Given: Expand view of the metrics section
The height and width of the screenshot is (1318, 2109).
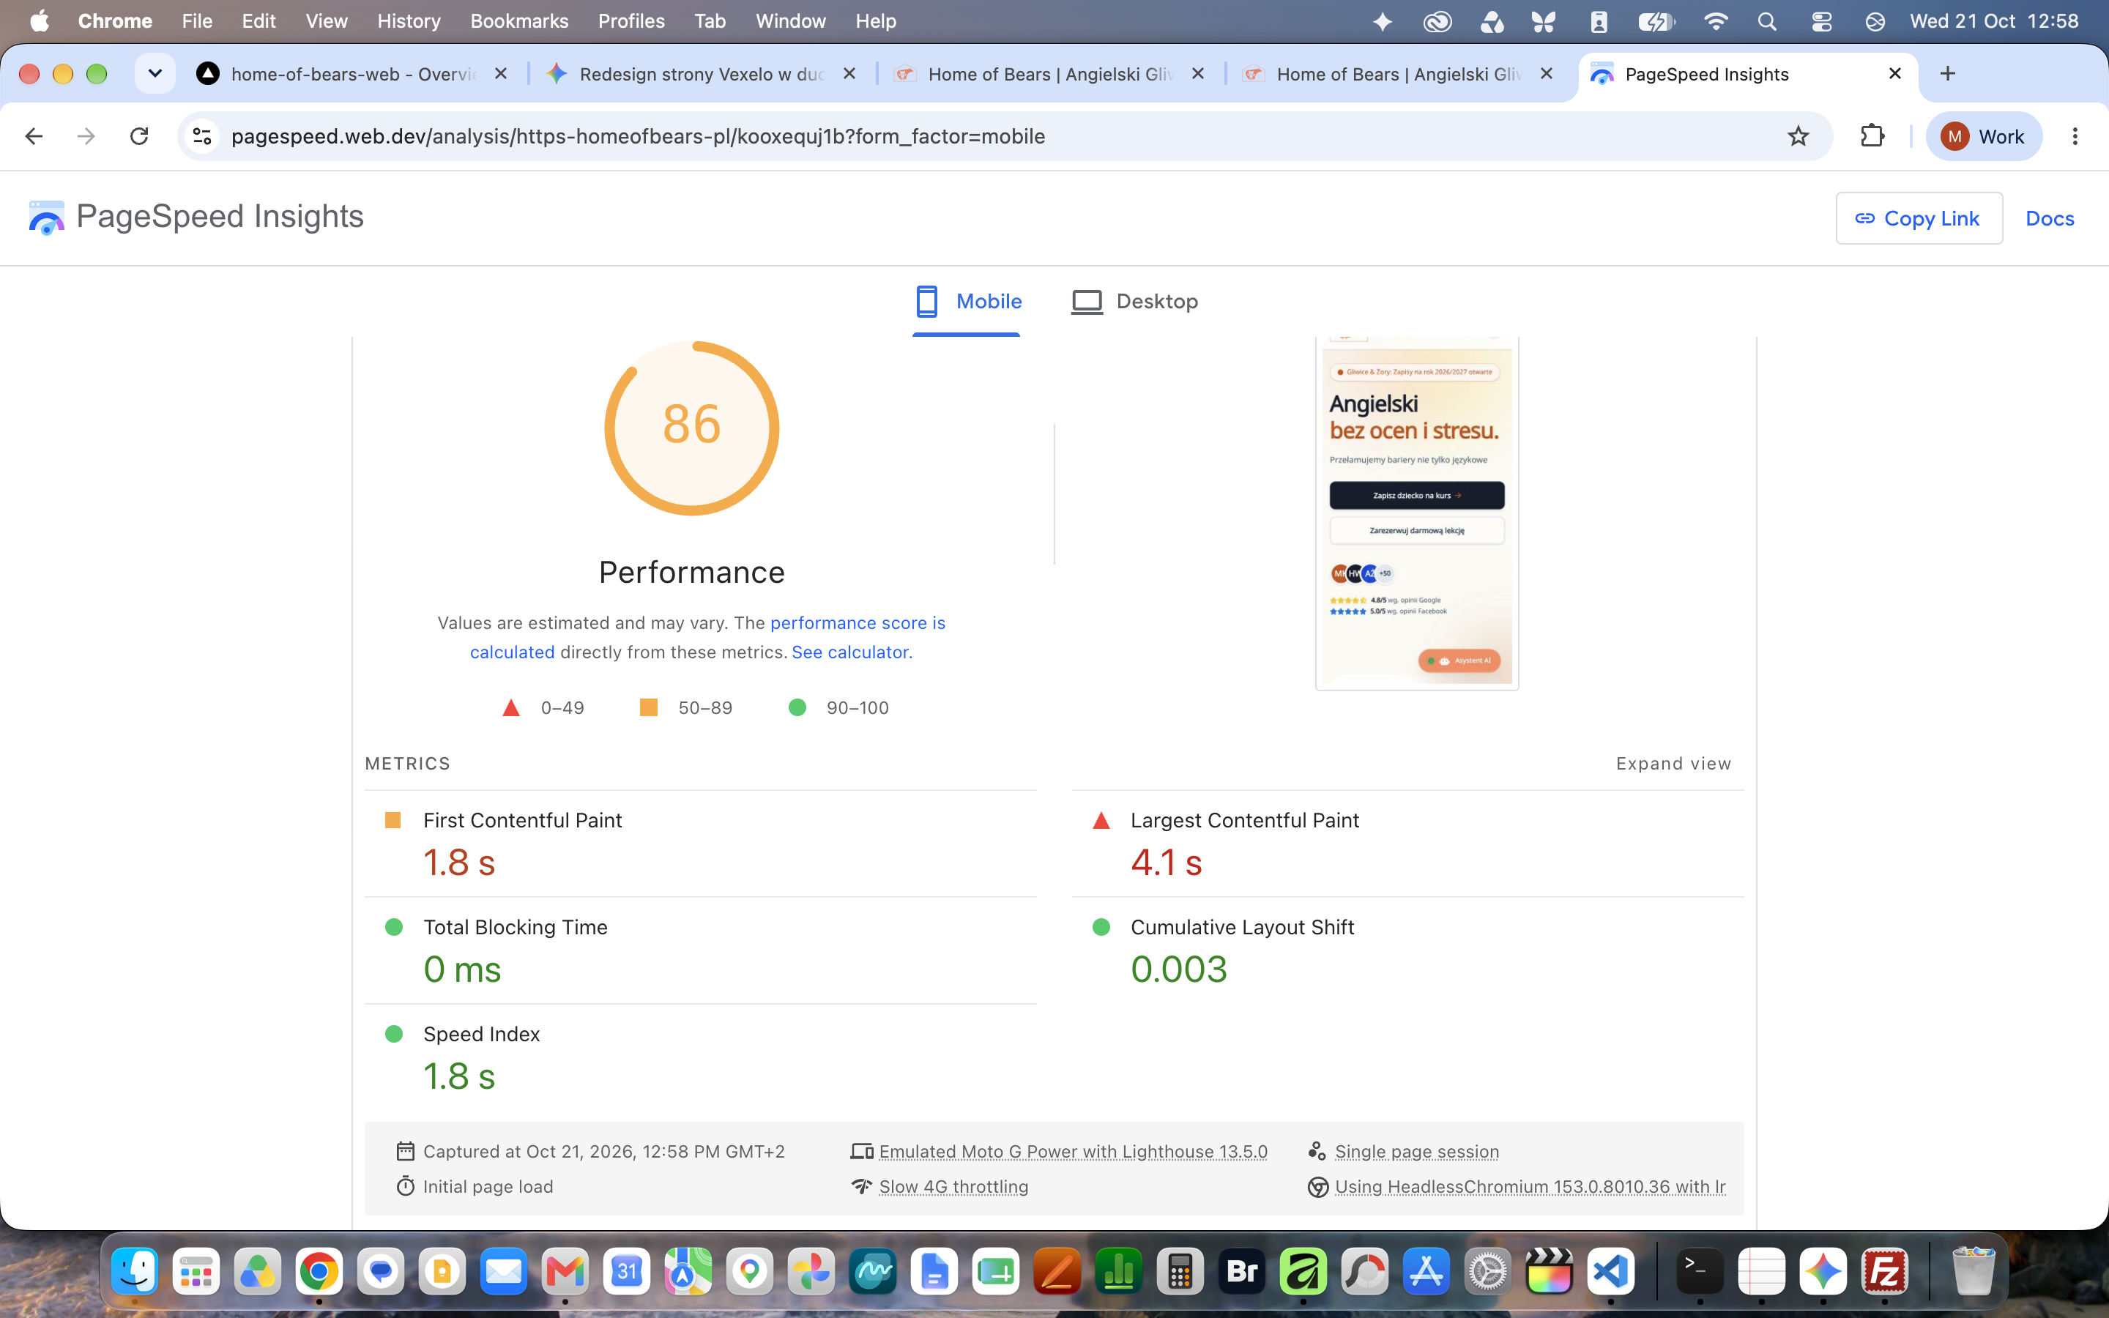Looking at the screenshot, I should point(1673,764).
